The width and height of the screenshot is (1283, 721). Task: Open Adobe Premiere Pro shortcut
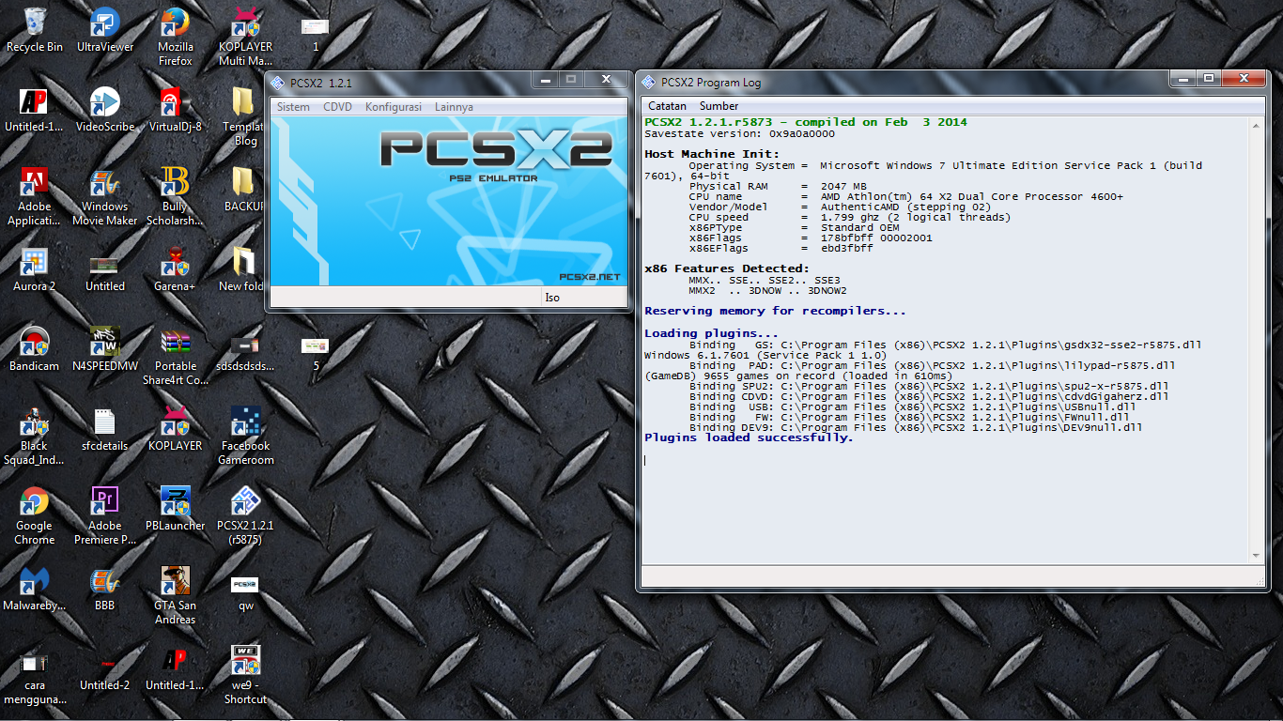click(x=105, y=515)
